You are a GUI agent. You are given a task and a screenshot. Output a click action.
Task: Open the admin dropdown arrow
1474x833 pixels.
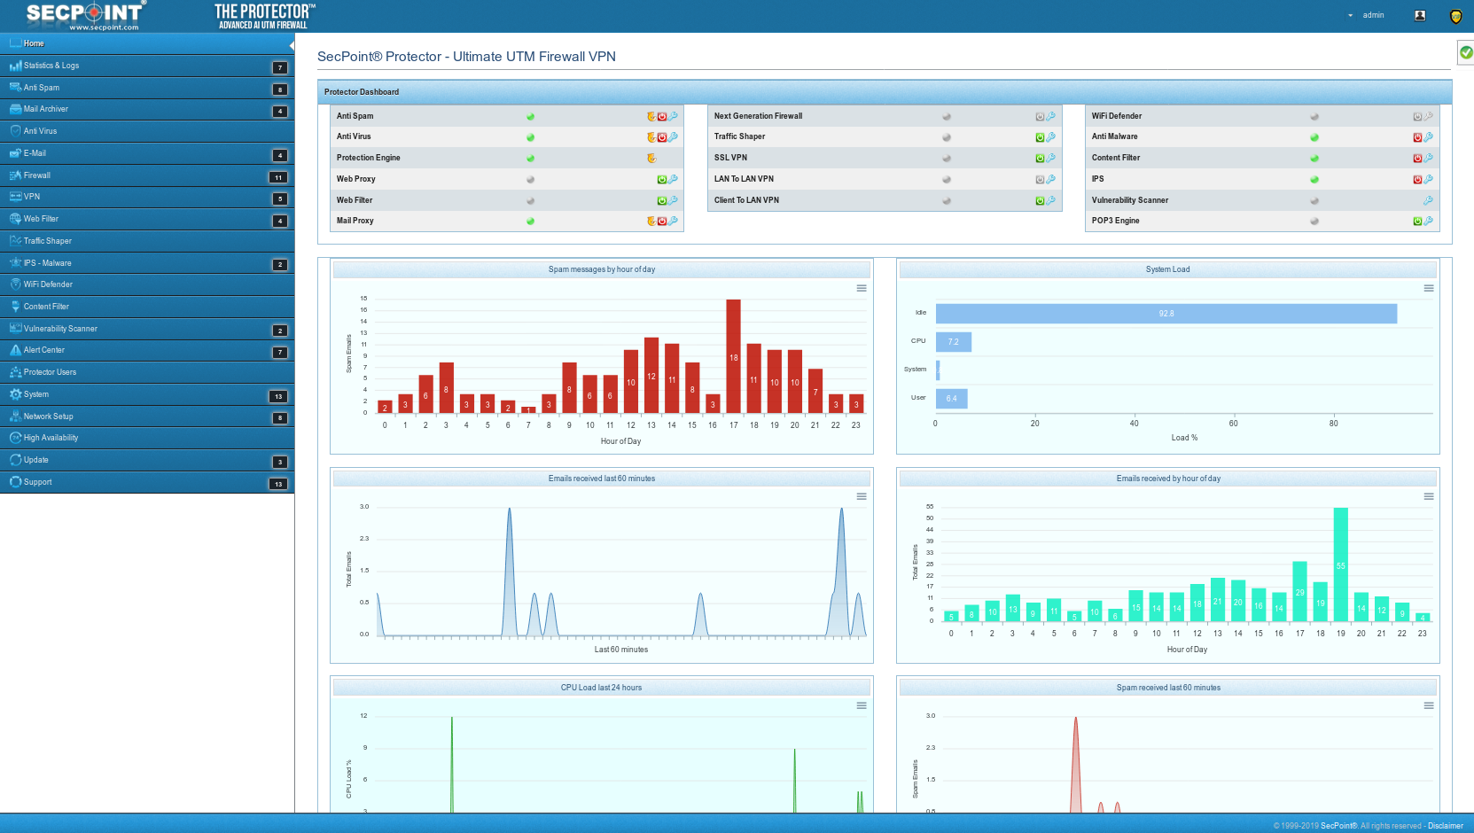(1351, 16)
